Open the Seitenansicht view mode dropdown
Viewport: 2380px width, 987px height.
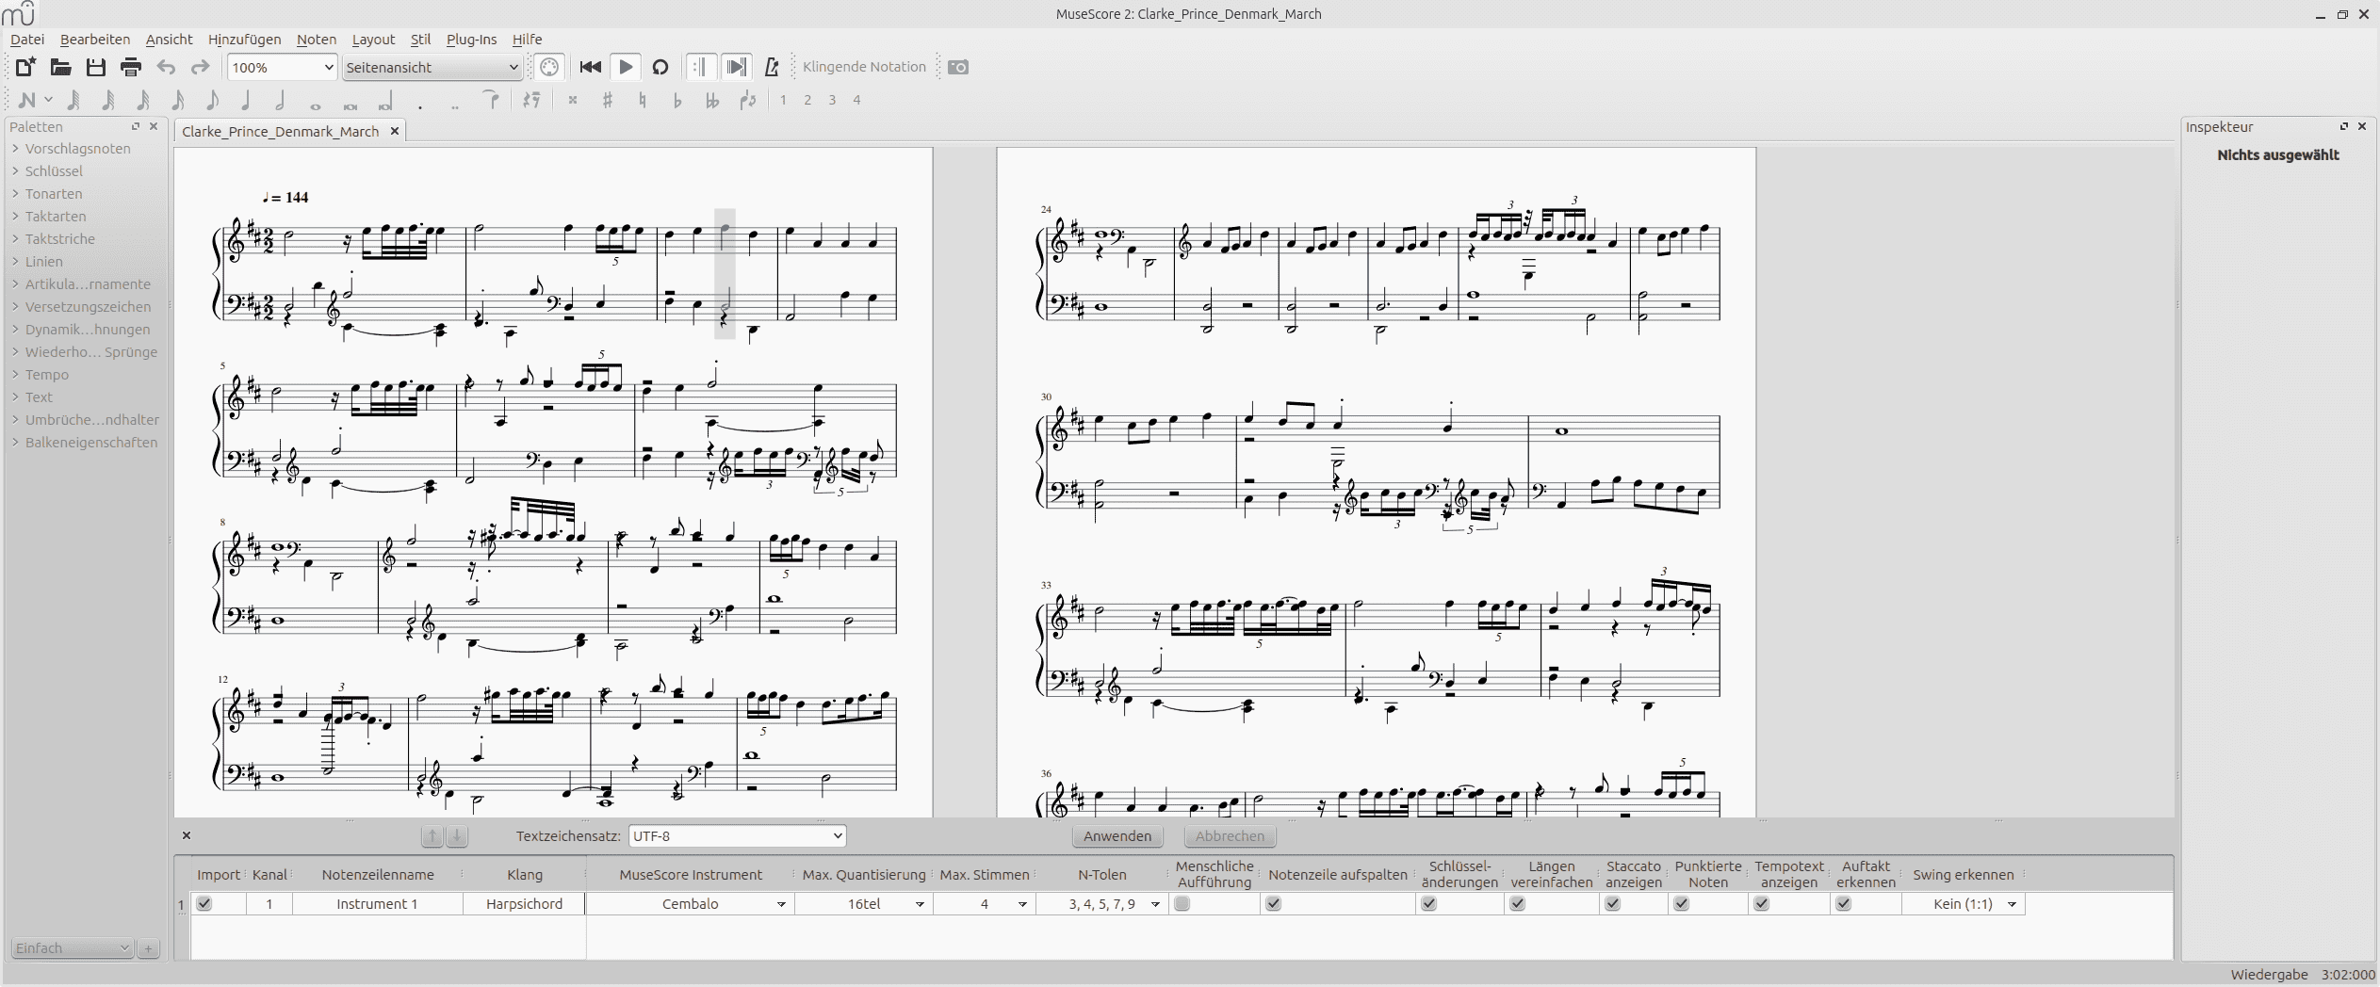pos(432,67)
